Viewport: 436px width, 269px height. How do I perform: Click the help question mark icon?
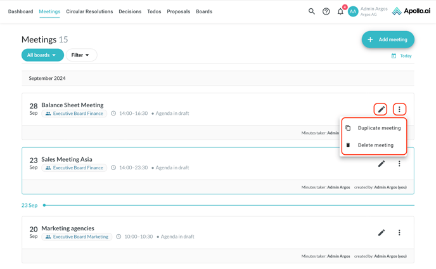click(x=326, y=11)
